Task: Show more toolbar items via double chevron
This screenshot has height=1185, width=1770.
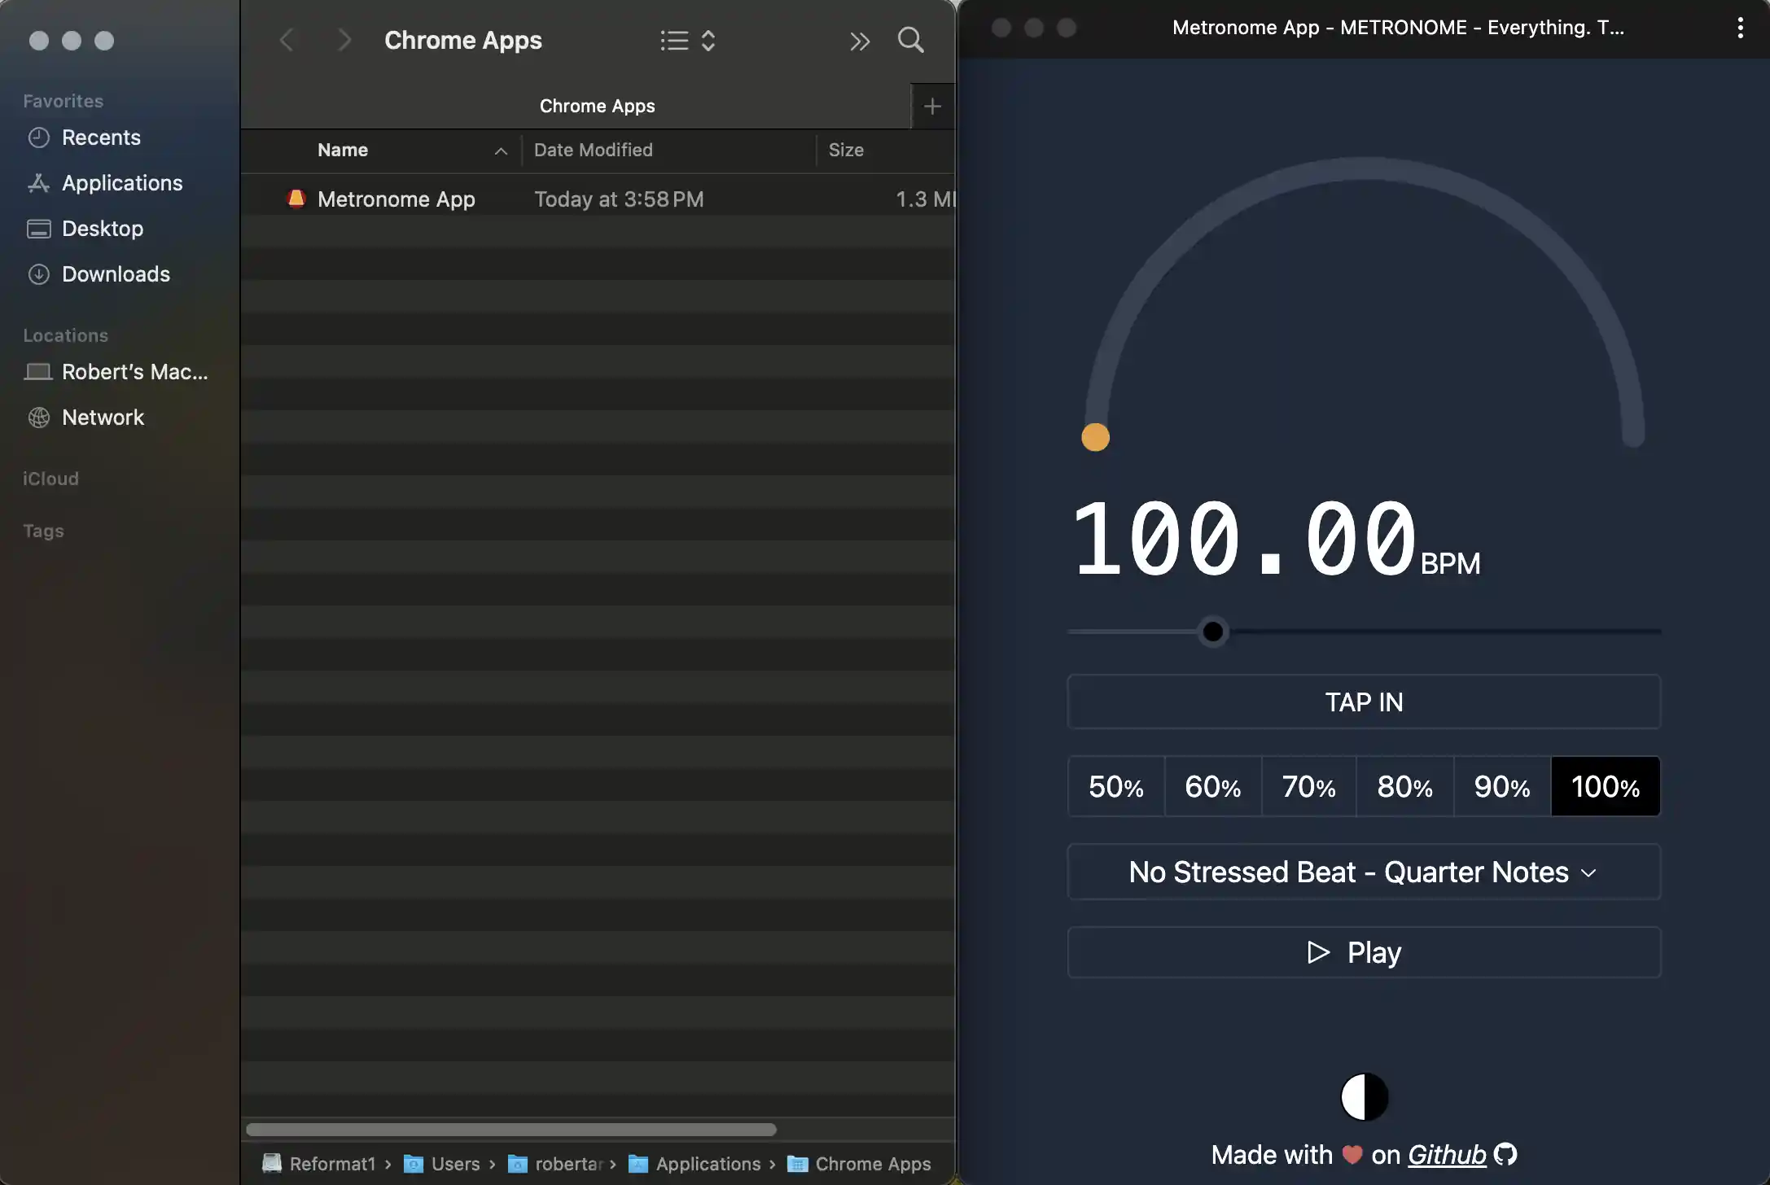Action: (860, 41)
